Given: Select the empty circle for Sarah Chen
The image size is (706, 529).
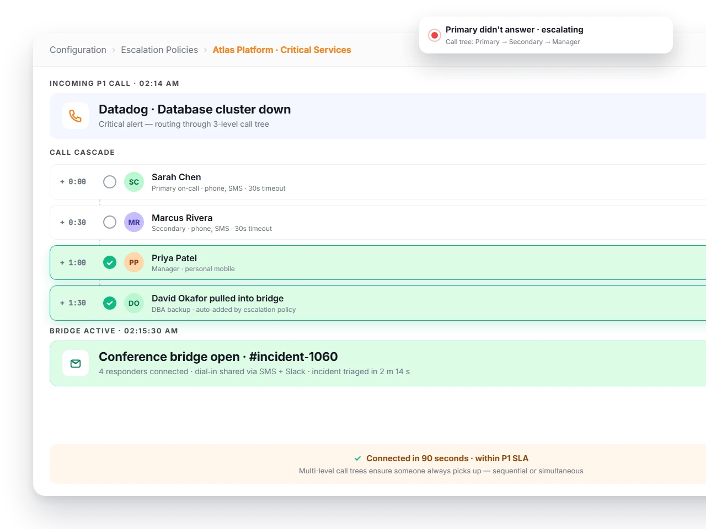Looking at the screenshot, I should tap(110, 182).
